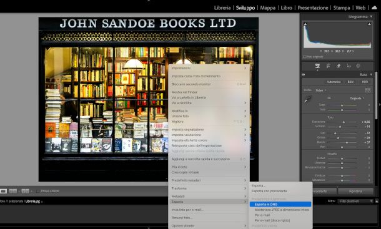Toggle the Prova colore checkbox
This screenshot has width=381, height=229.
pyautogui.click(x=37, y=191)
